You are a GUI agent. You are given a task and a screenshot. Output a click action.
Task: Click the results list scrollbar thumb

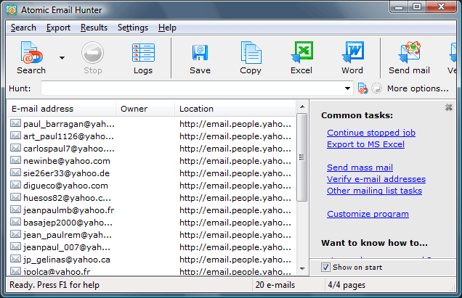pos(302,157)
